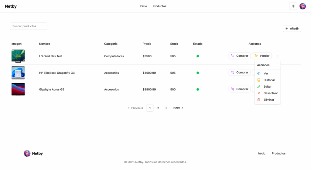The image size is (311, 169).
Task: Go to the Next pagination page
Action: 178,108
